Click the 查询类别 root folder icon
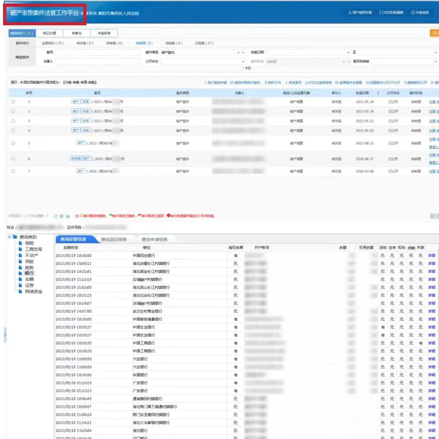Screen dimensions: 439x439 [x=15, y=237]
